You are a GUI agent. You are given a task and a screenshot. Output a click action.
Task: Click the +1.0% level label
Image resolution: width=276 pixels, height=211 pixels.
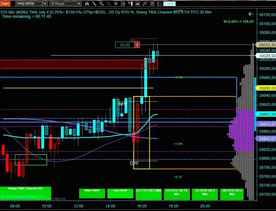pyautogui.click(x=178, y=144)
